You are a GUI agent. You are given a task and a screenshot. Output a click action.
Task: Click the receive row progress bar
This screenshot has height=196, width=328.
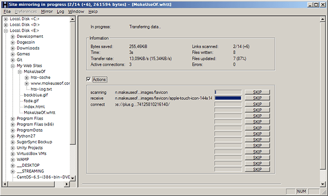[x=228, y=98]
